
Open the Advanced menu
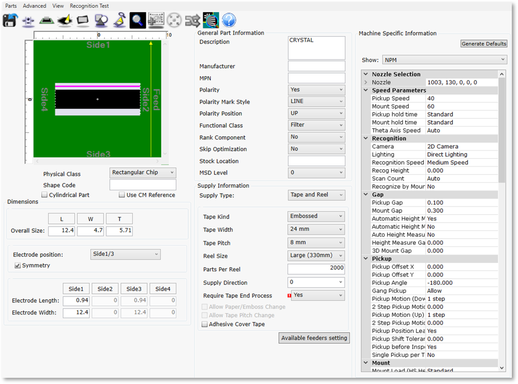[x=34, y=6]
